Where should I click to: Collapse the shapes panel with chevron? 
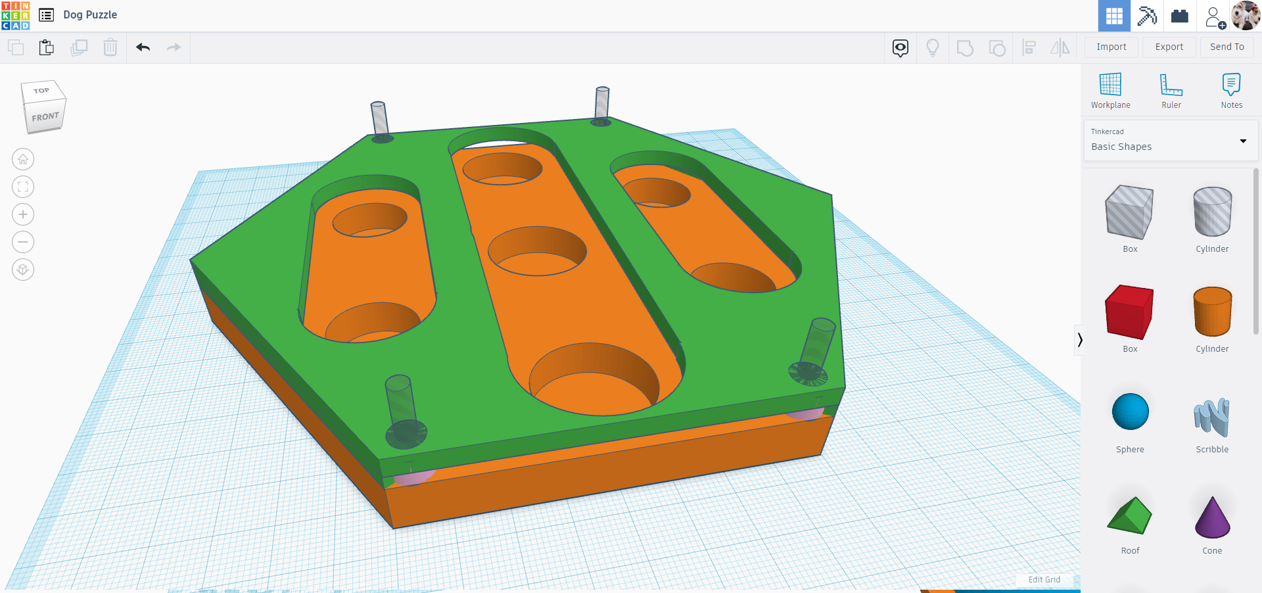point(1079,340)
